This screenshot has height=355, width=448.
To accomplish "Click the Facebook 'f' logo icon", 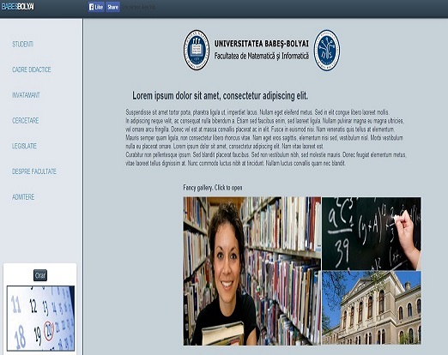I will point(92,7).
